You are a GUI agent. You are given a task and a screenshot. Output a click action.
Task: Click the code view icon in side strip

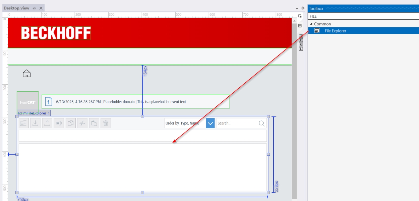[300, 25]
